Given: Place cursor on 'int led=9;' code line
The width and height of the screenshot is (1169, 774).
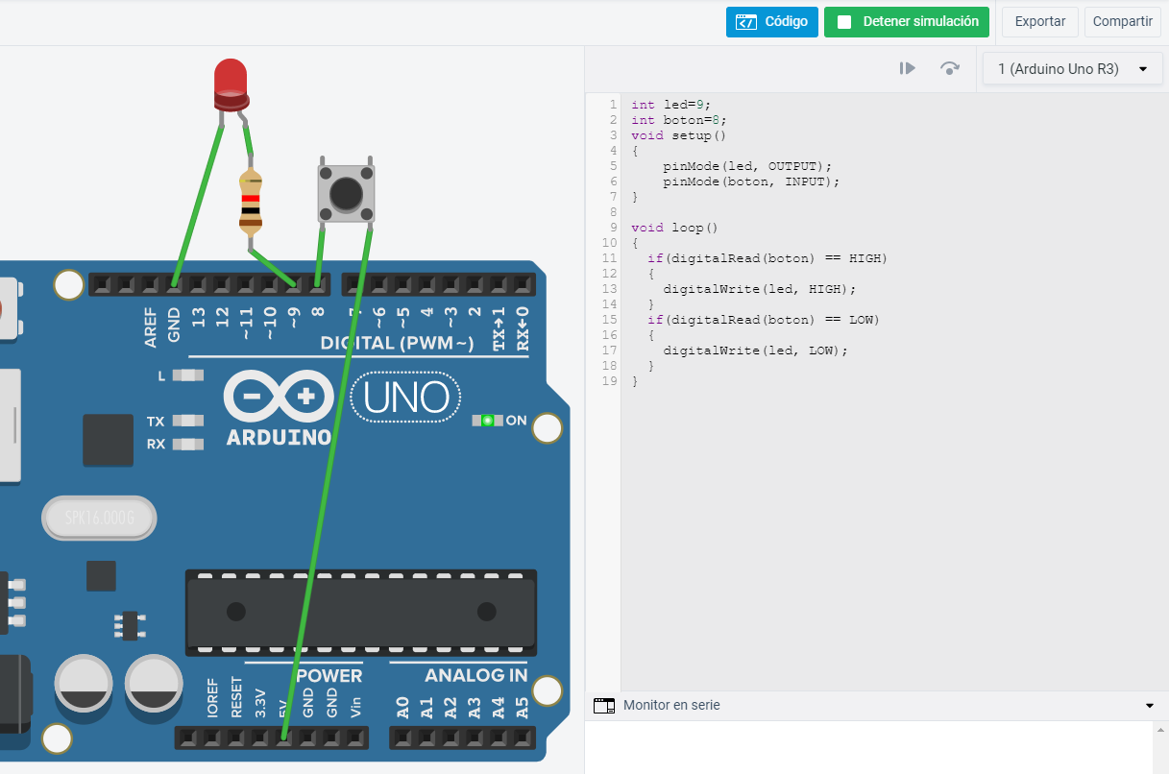Looking at the screenshot, I should 671,105.
